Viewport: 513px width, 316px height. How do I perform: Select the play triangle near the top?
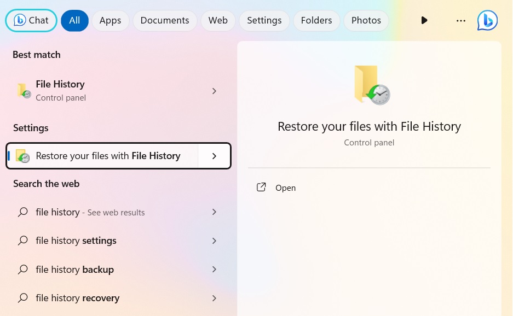click(424, 20)
